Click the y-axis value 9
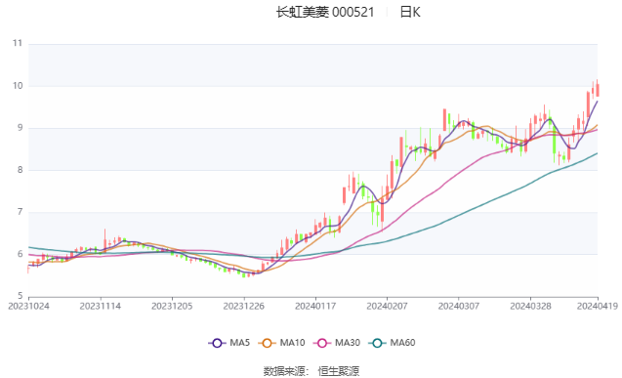622x378 pixels. [20, 128]
